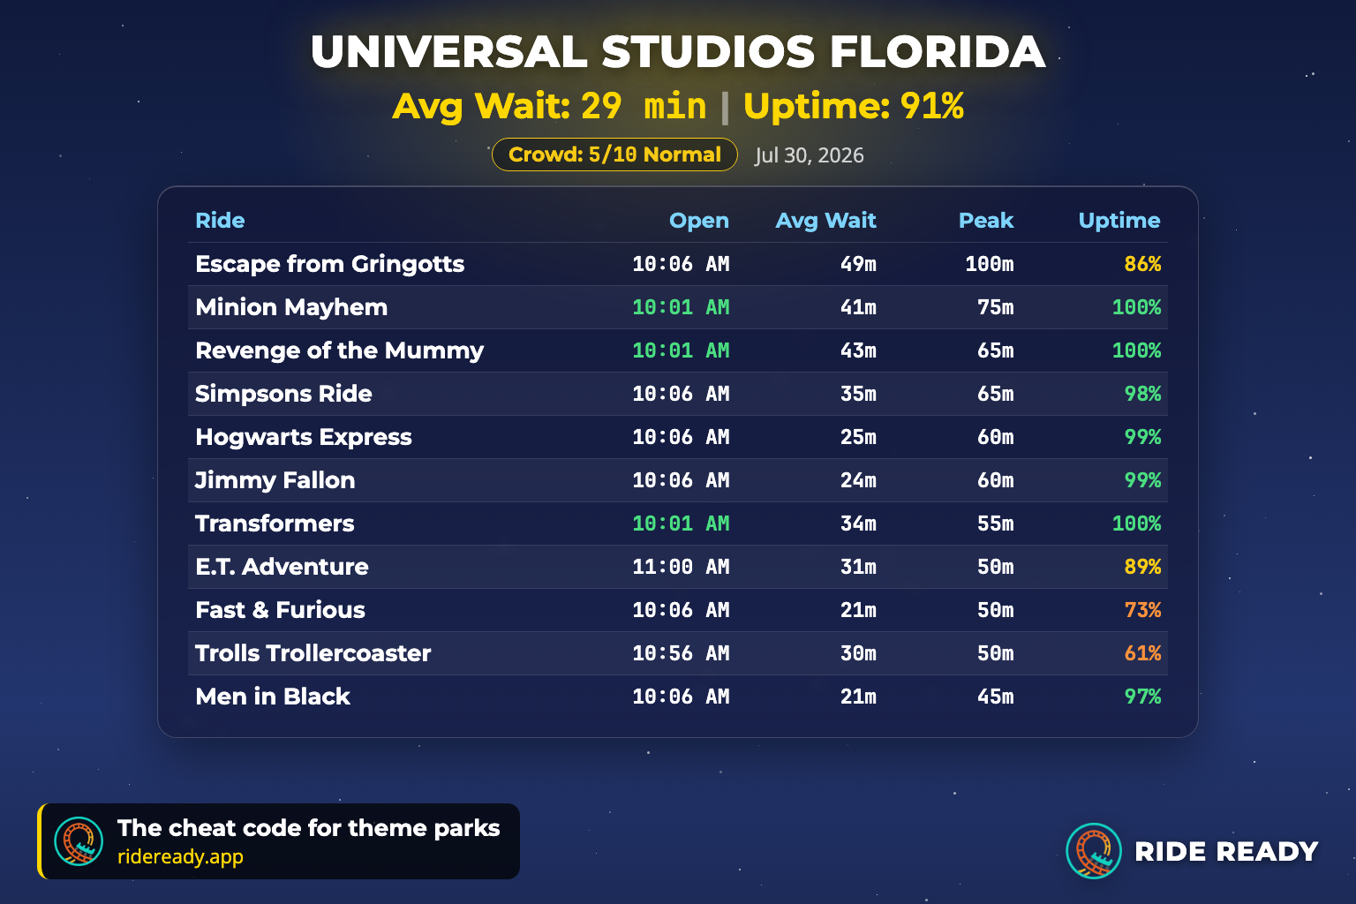Click the 45m peak wait for Men in Black

(996, 697)
